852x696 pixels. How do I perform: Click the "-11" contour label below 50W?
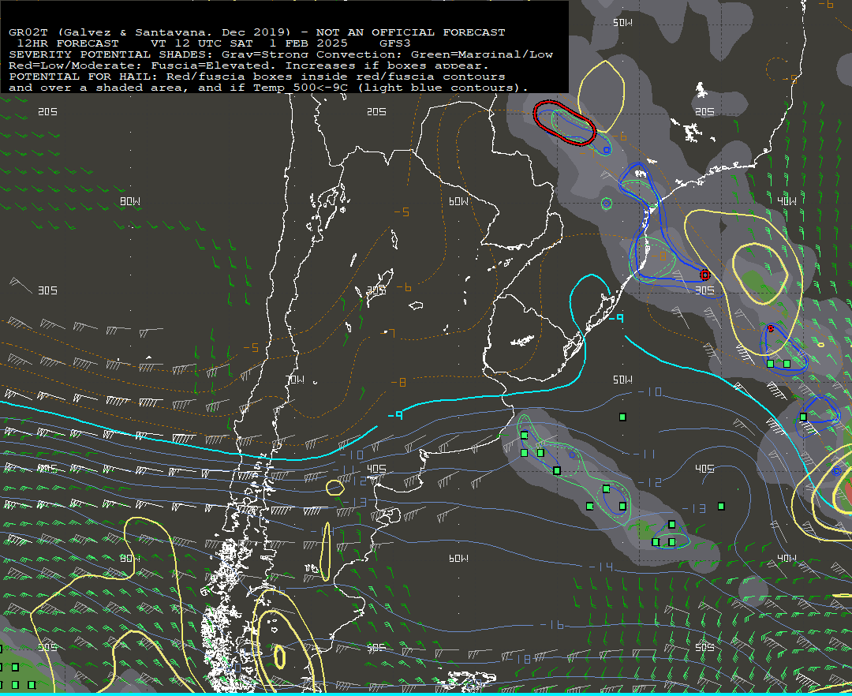click(645, 454)
